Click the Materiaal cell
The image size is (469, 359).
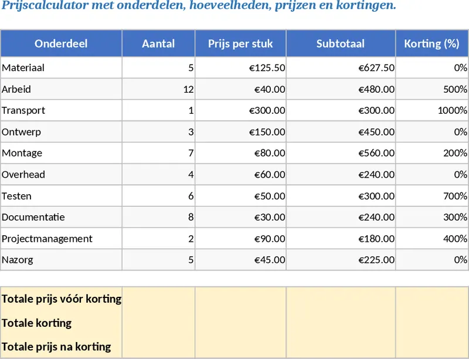click(x=61, y=68)
